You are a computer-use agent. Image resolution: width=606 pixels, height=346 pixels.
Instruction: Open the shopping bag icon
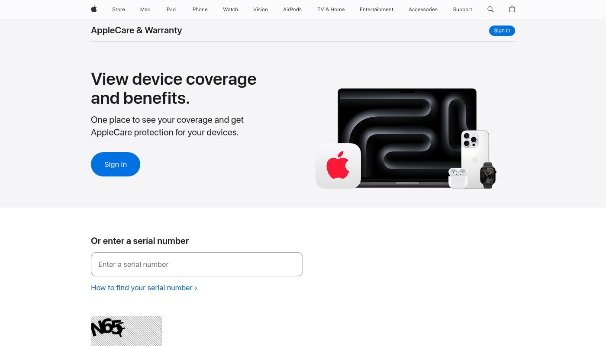pos(512,9)
